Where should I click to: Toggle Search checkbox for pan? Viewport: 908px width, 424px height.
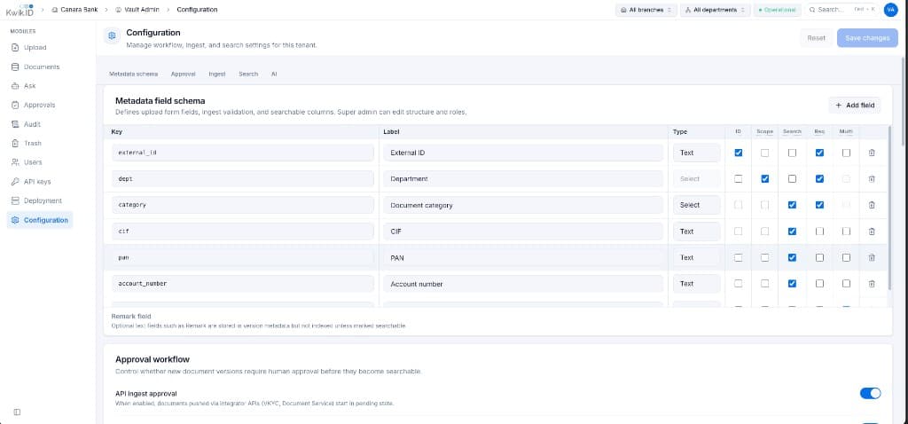coord(792,257)
